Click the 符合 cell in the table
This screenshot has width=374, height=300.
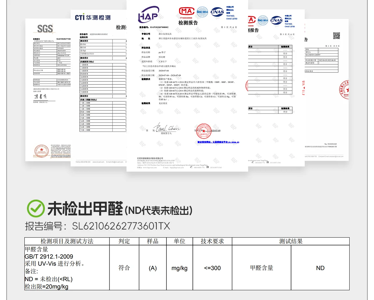pos(124,268)
